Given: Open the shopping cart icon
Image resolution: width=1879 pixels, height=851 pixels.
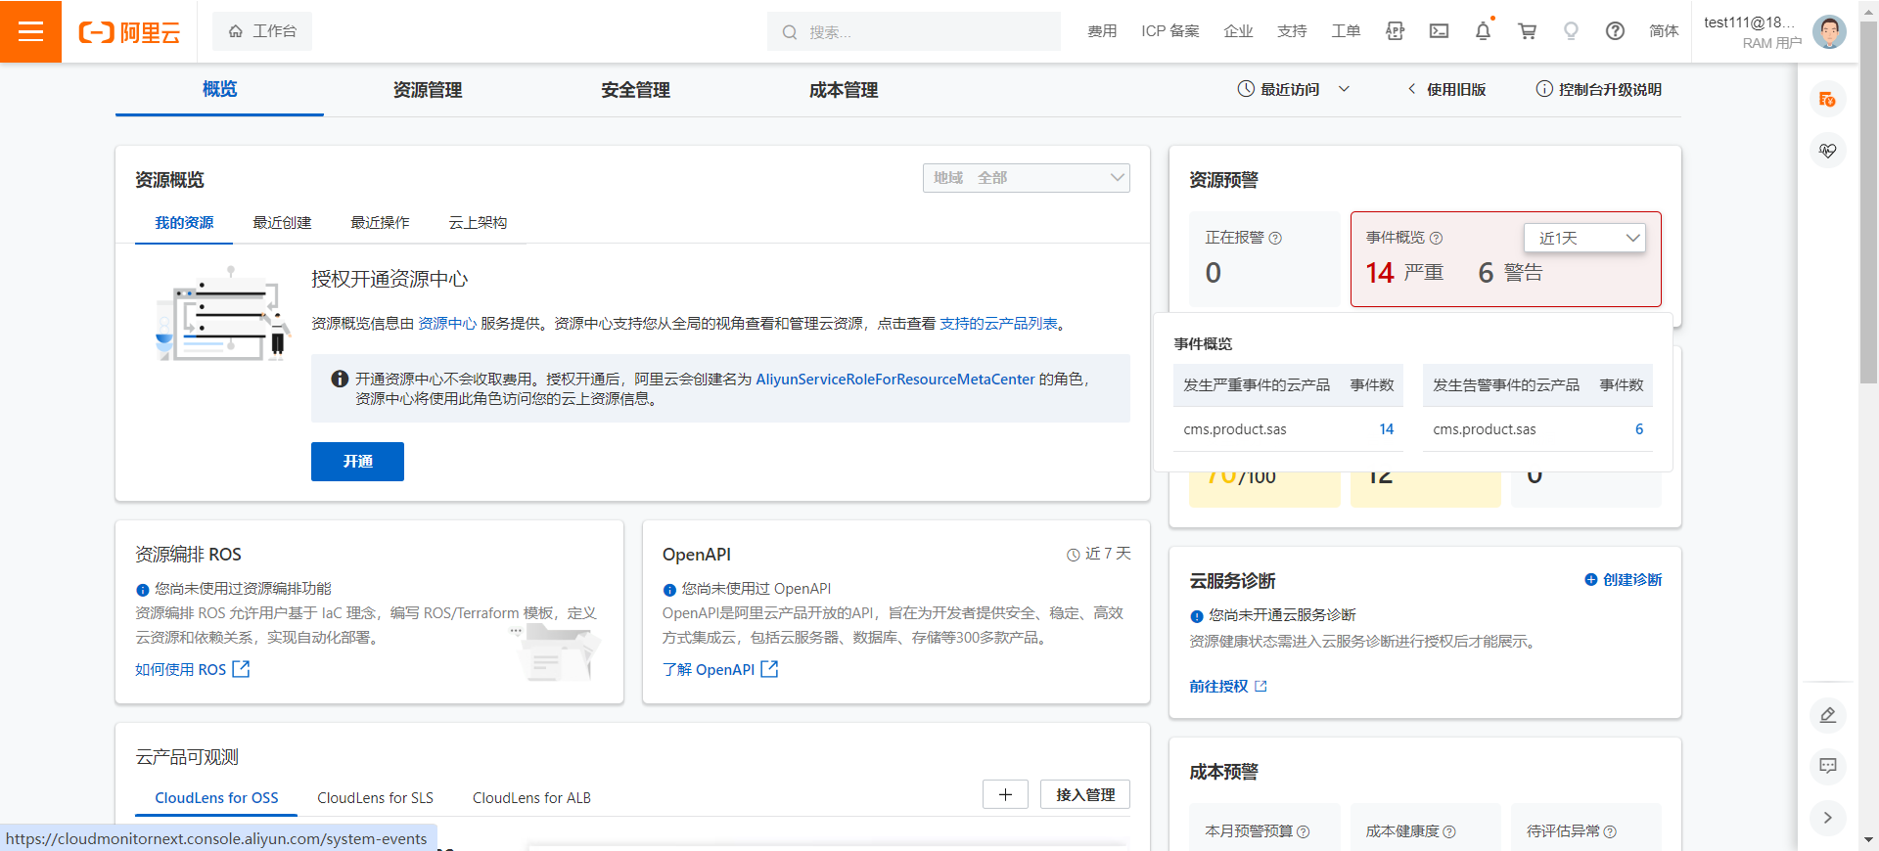Looking at the screenshot, I should coord(1527,31).
